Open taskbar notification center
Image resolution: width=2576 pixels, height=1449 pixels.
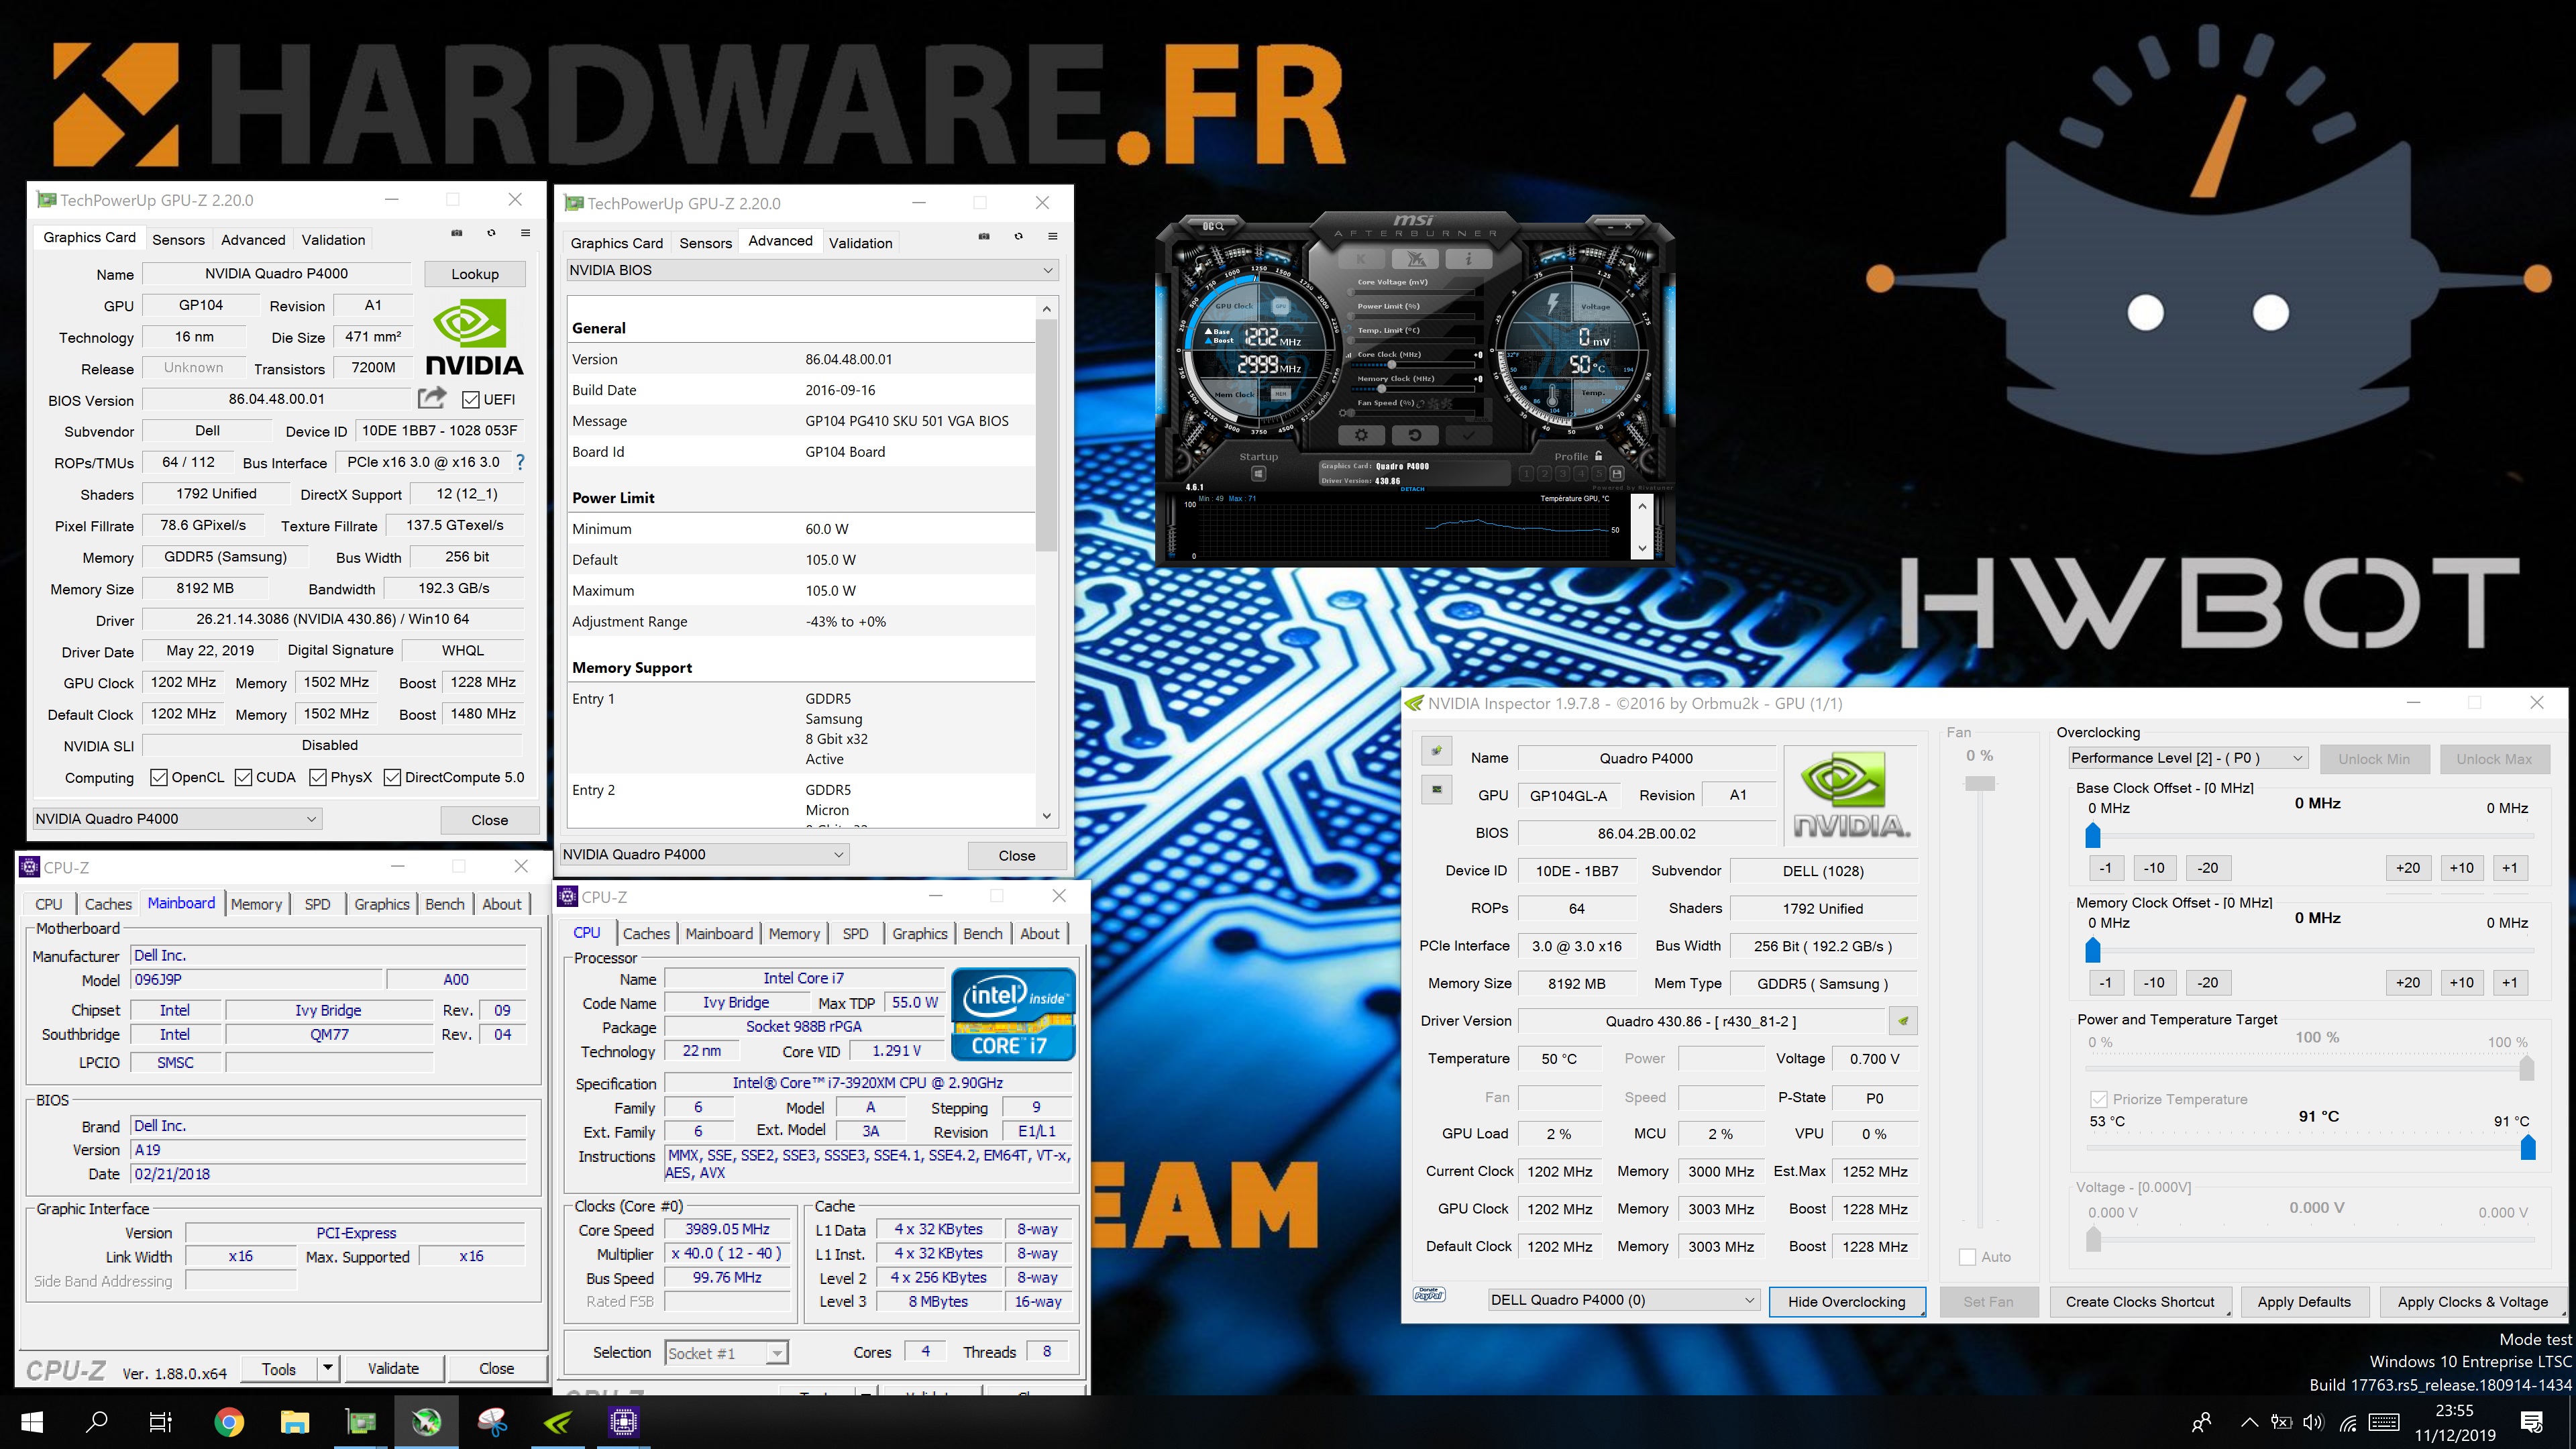(x=2532, y=1421)
